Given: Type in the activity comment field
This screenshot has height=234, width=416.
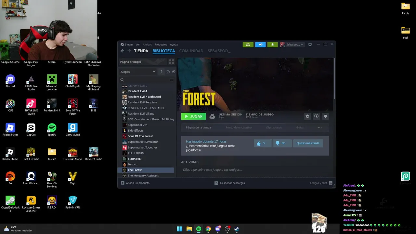Looking at the screenshot, I should [255, 170].
